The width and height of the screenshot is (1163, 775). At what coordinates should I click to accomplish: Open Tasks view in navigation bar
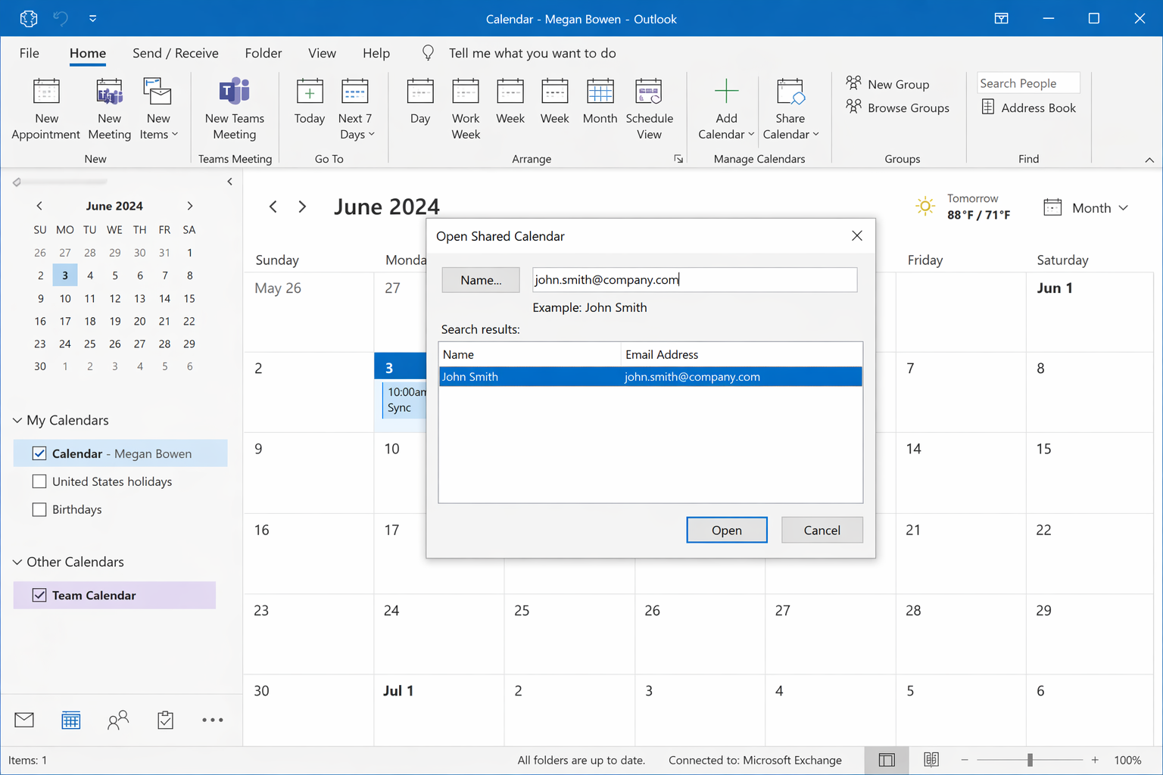[165, 720]
